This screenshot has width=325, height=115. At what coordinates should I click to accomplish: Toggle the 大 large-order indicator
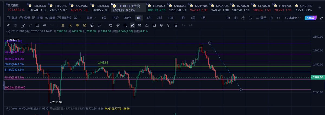point(70,25)
